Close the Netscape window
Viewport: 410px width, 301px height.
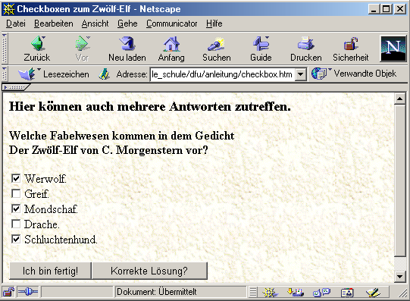click(400, 9)
